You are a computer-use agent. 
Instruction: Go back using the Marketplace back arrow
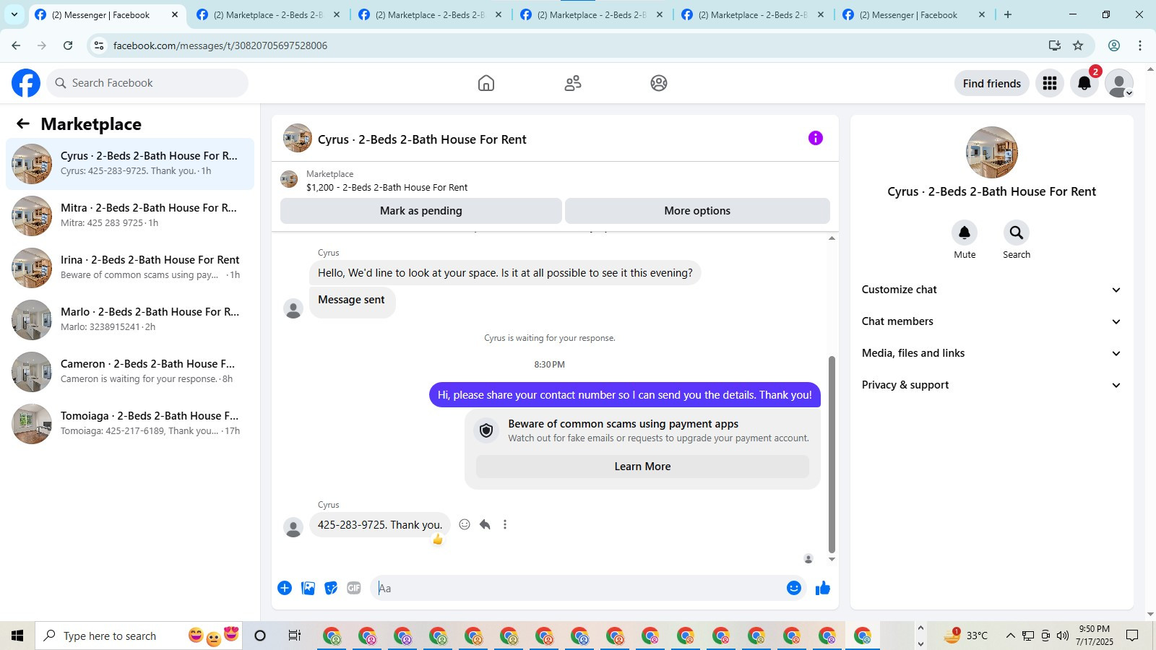pos(23,123)
